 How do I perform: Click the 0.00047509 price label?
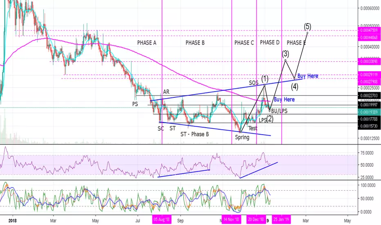(x=369, y=30)
